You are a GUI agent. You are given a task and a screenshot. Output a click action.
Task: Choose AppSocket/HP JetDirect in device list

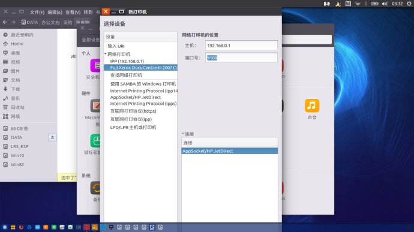pyautogui.click(x=135, y=97)
